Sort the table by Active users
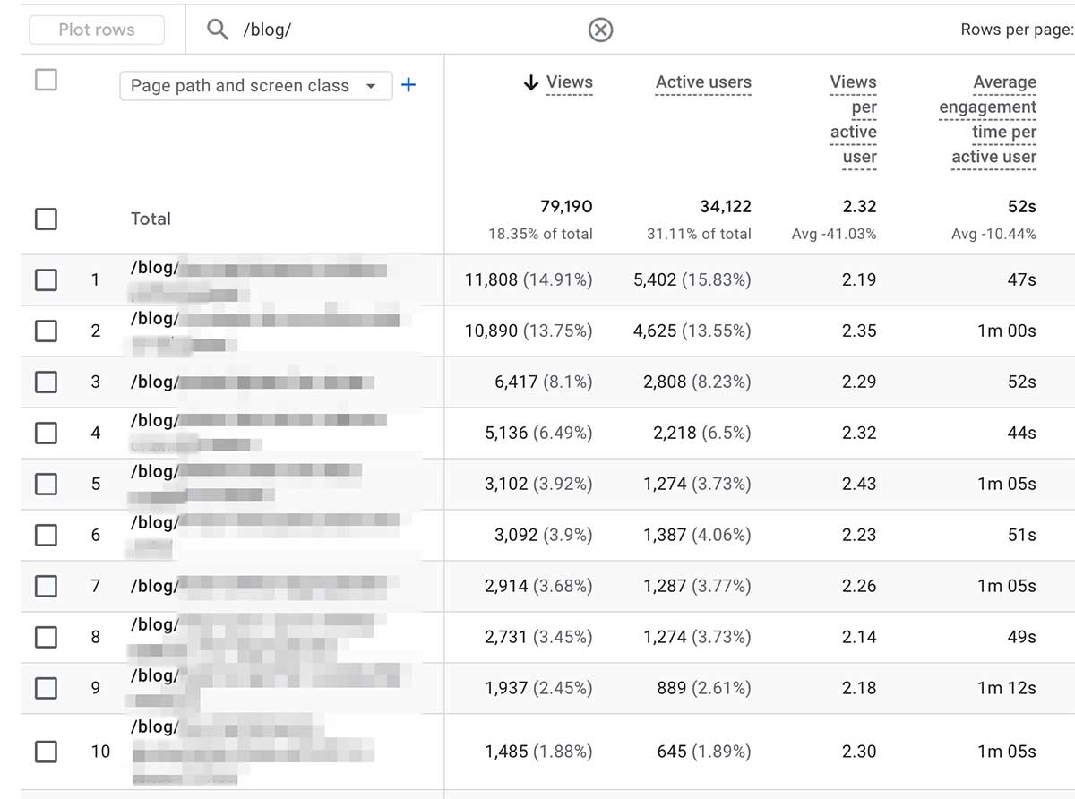This screenshot has width=1075, height=799. pos(703,82)
